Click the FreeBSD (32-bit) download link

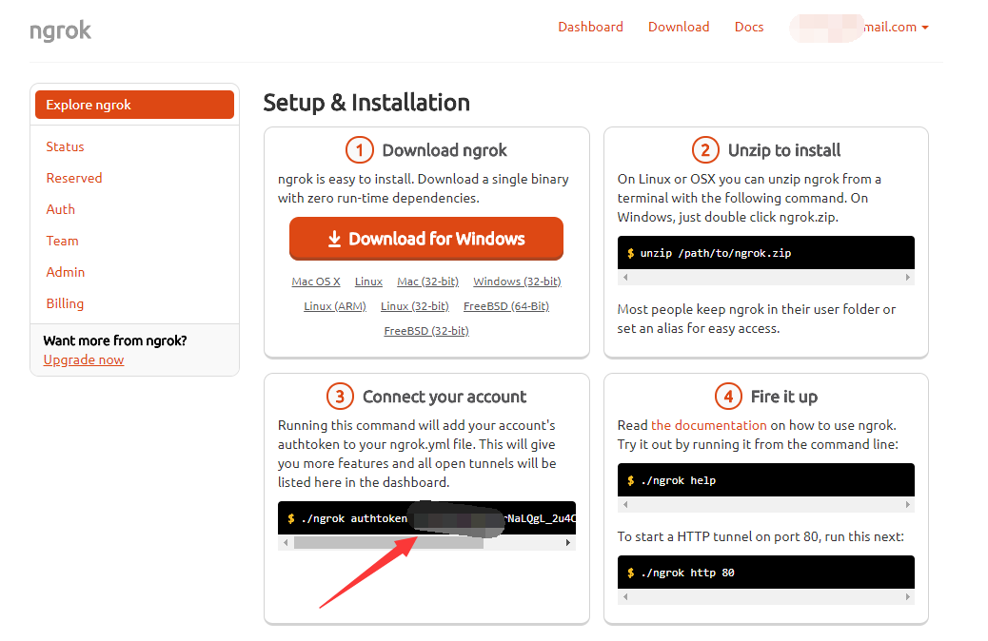426,331
